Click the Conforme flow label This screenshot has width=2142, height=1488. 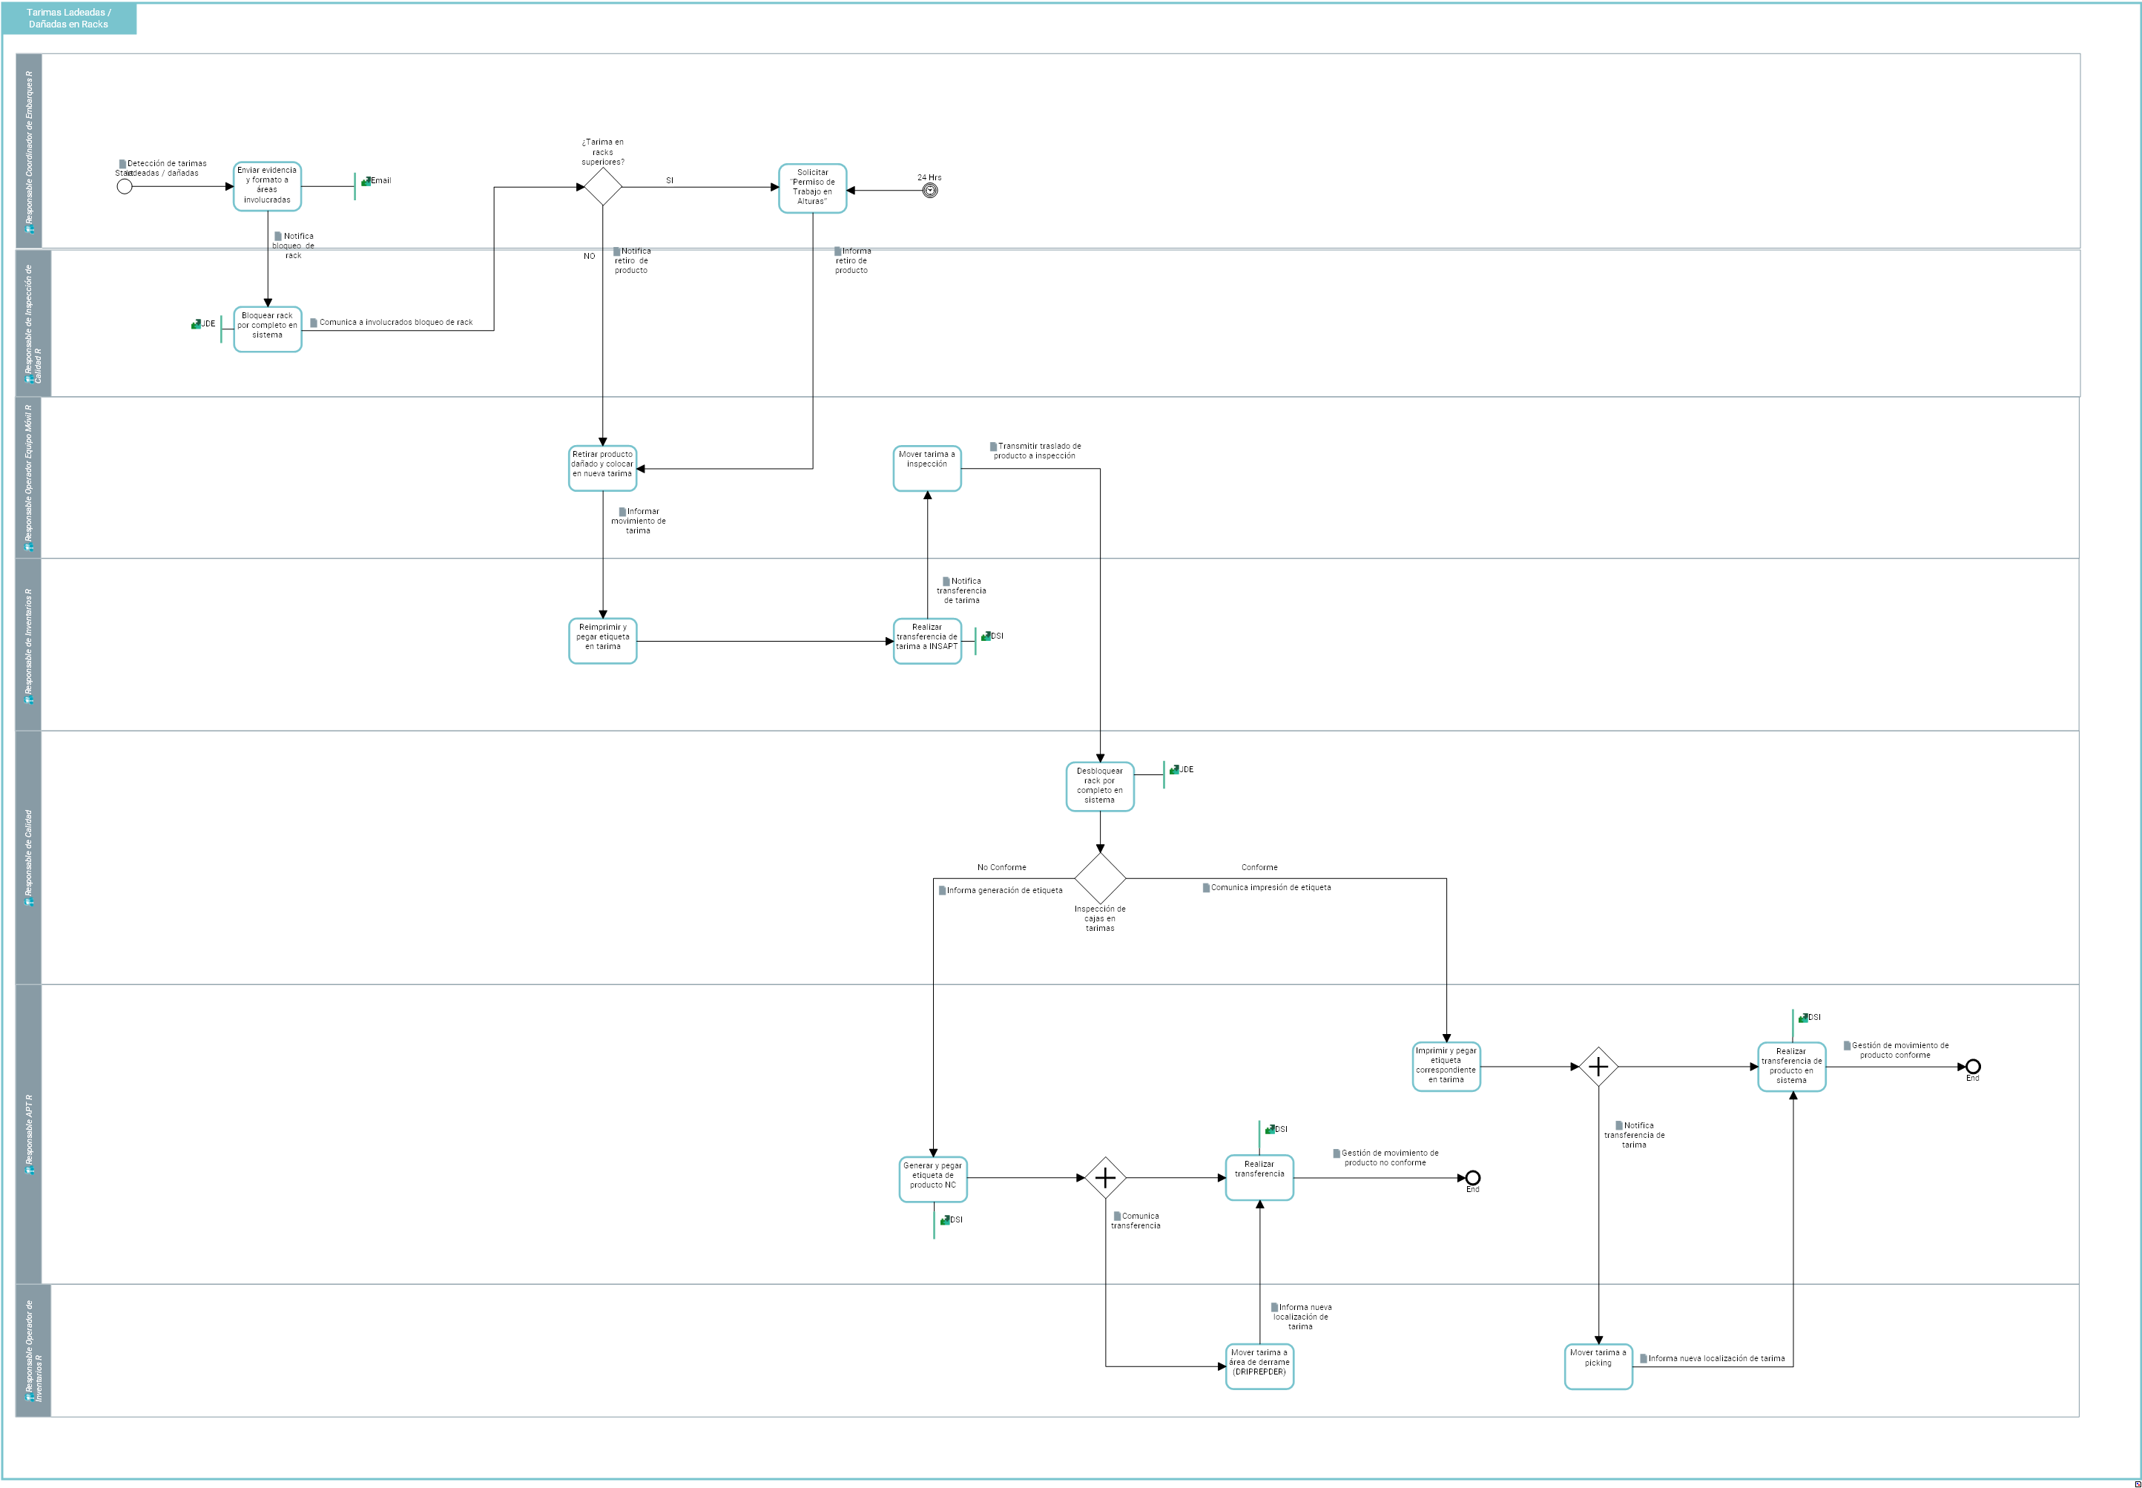pos(1259,868)
